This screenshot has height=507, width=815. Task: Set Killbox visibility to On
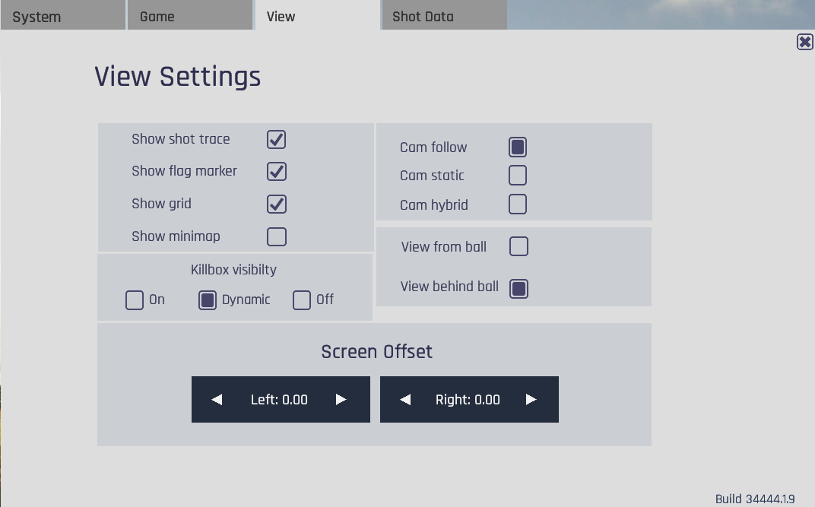(x=135, y=300)
